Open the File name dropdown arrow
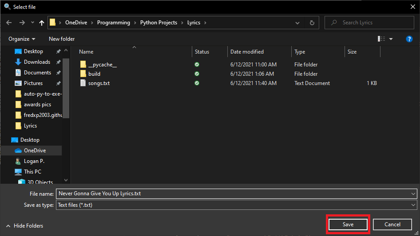420x236 pixels. pos(413,194)
